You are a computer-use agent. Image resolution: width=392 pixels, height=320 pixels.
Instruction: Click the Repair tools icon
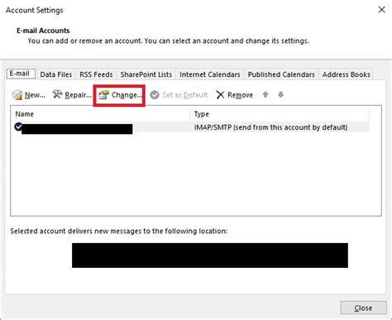pyautogui.click(x=57, y=94)
